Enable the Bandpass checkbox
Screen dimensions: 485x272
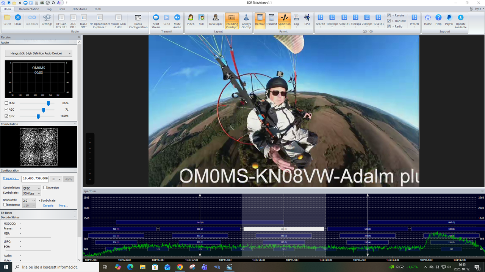coord(5,205)
